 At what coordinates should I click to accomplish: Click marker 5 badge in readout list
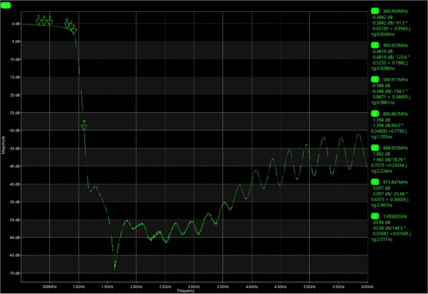point(375,11)
